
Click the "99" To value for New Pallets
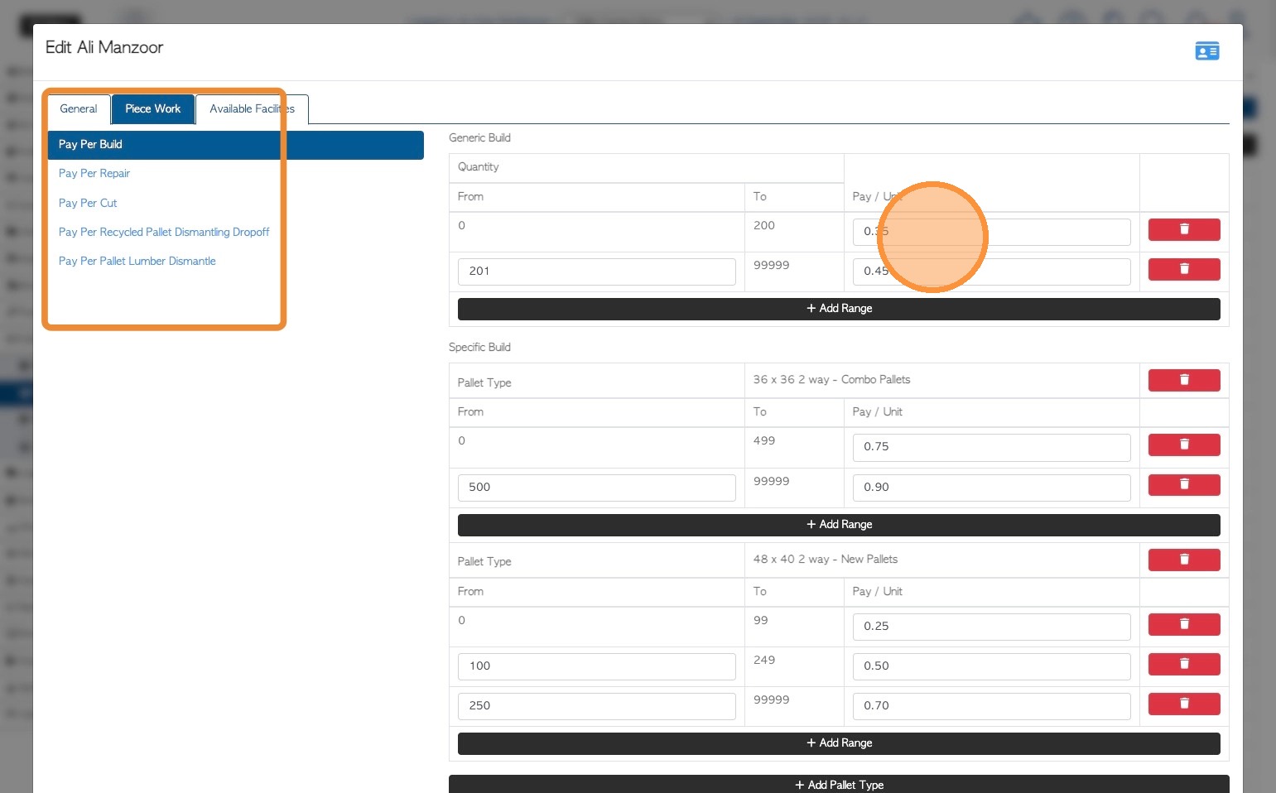[x=761, y=621]
